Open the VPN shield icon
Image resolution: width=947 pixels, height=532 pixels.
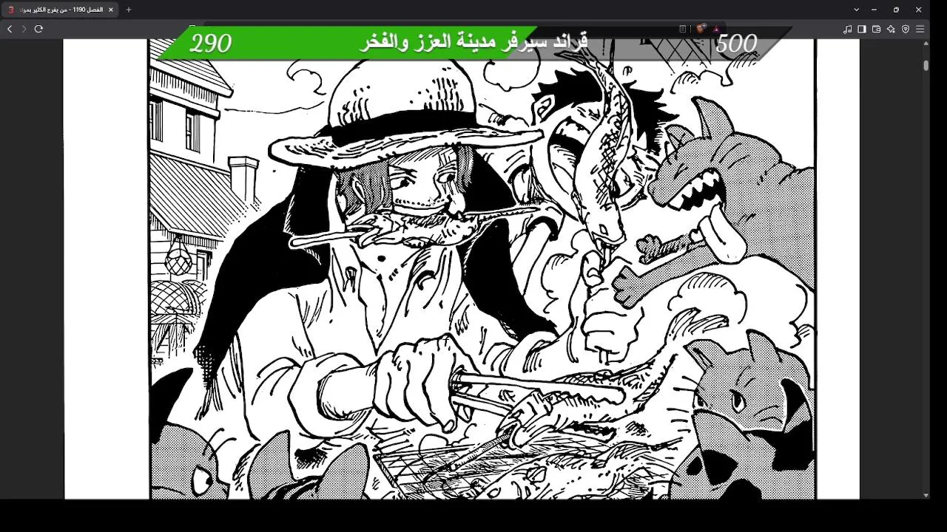pyautogui.click(x=906, y=29)
